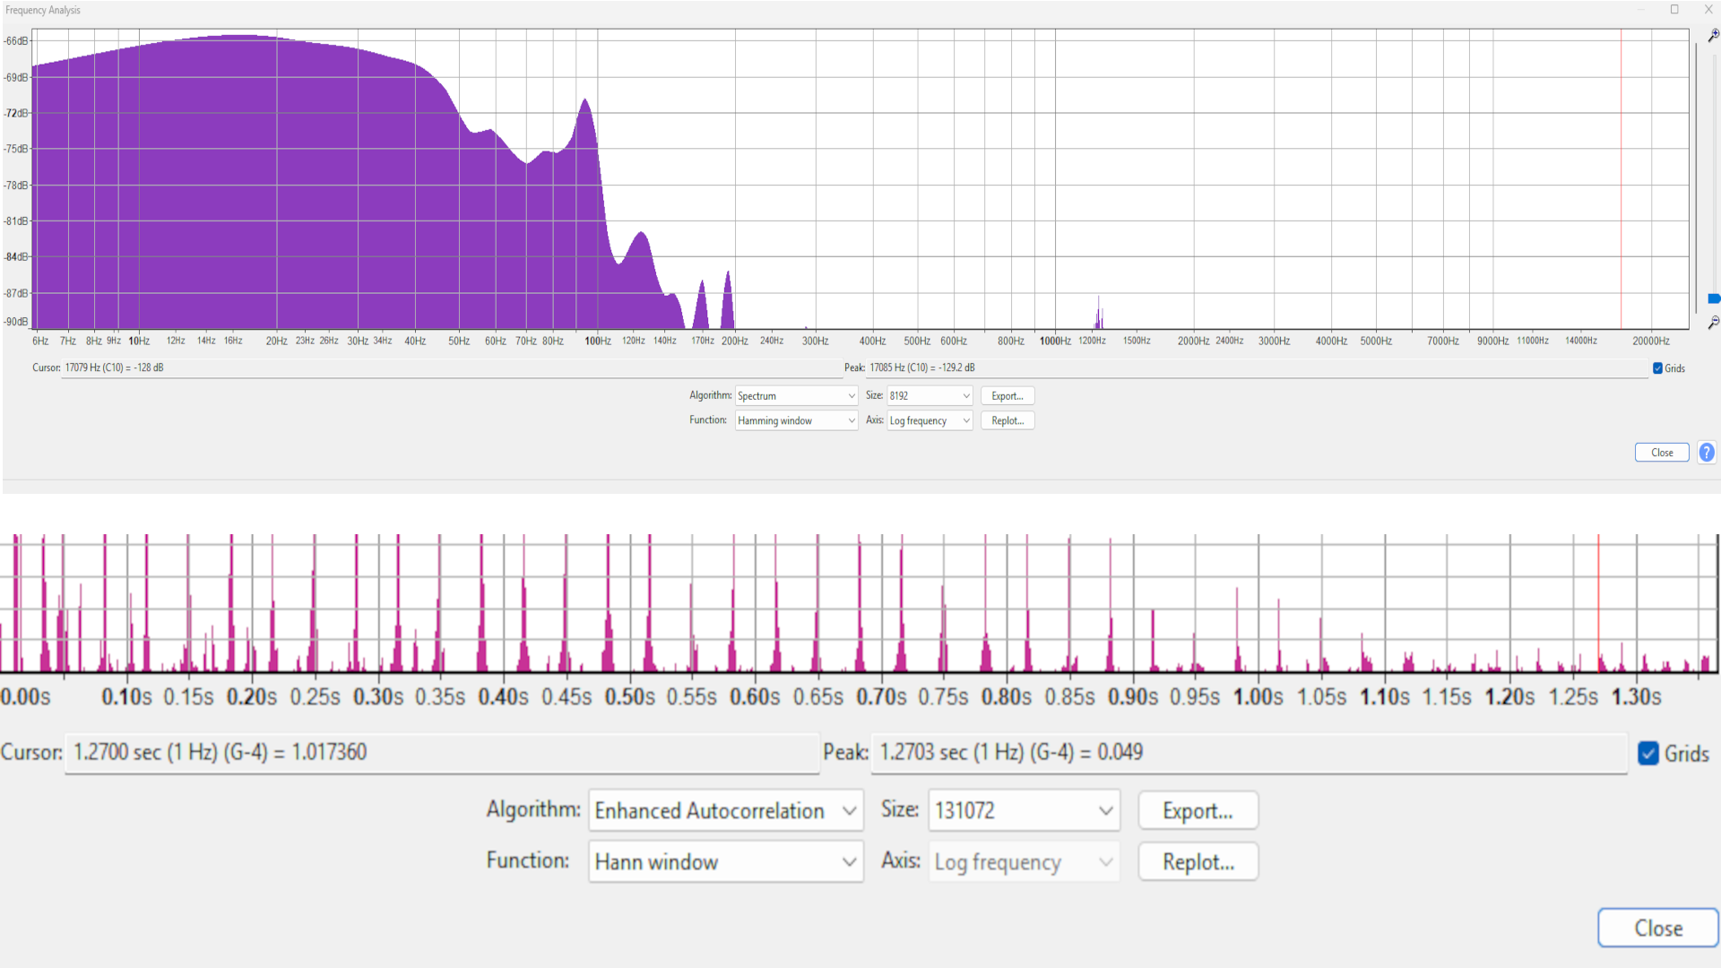The width and height of the screenshot is (1721, 968).
Task: Click the large lower Export button
Action: point(1198,811)
